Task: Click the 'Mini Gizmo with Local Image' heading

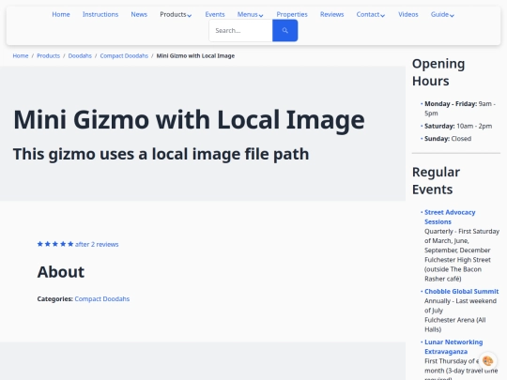Action: tap(189, 119)
